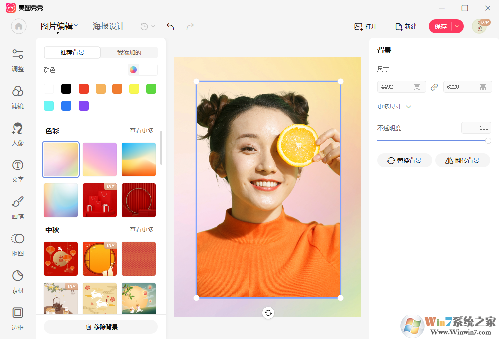Open the 滤镜 filter tool
This screenshot has width=499, height=339.
click(x=18, y=97)
